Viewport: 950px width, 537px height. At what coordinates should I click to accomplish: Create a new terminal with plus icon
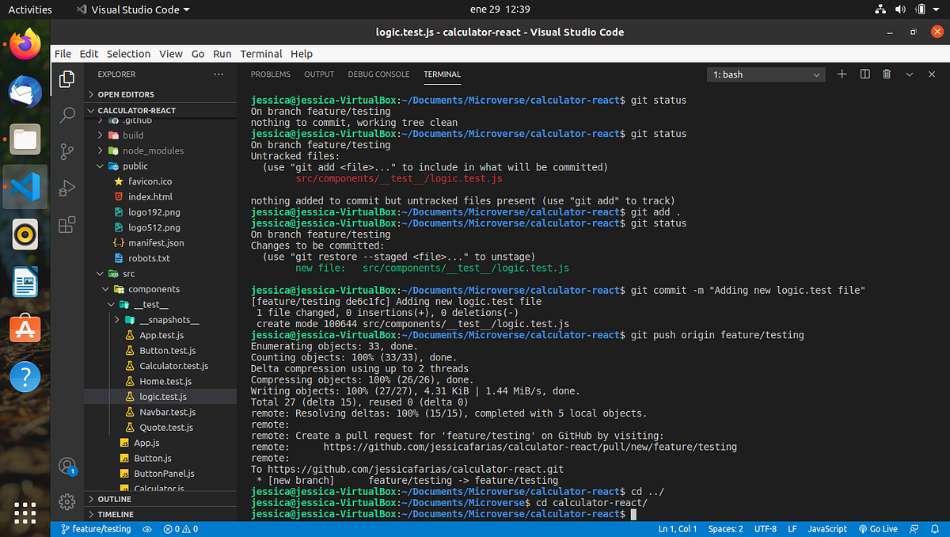842,74
